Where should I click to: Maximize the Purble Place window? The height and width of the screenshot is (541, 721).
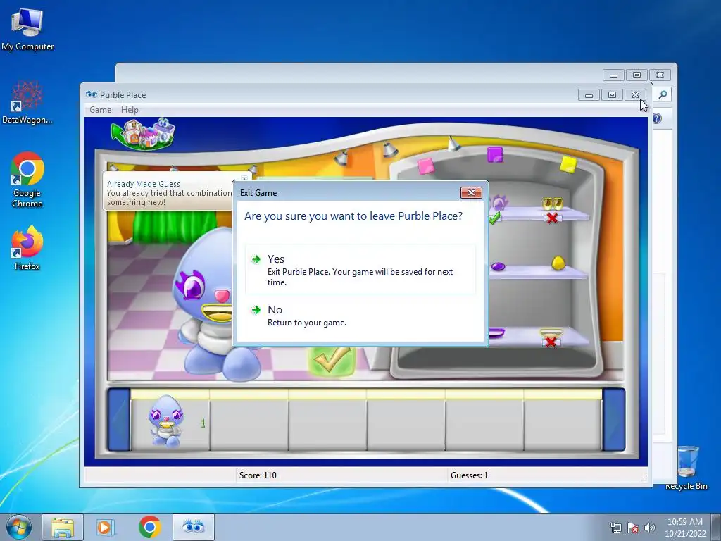(612, 95)
